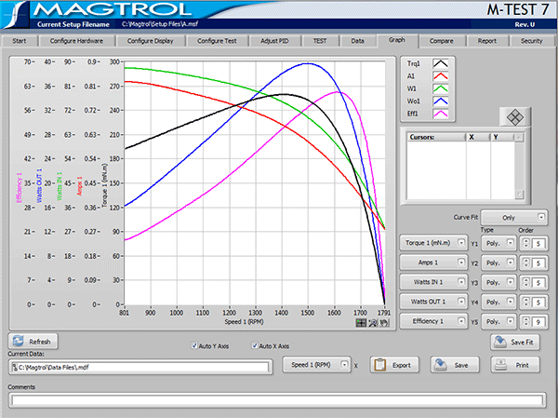This screenshot has height=418, width=558.
Task: Open the Y3 Poly. type dropdown
Action: [x=498, y=283]
